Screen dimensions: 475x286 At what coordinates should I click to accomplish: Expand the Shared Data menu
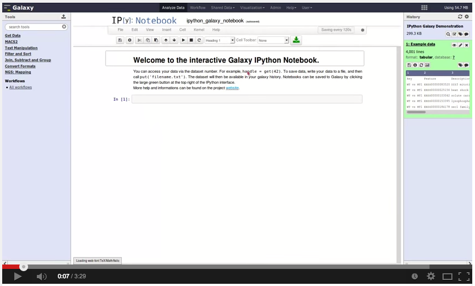pyautogui.click(x=223, y=8)
